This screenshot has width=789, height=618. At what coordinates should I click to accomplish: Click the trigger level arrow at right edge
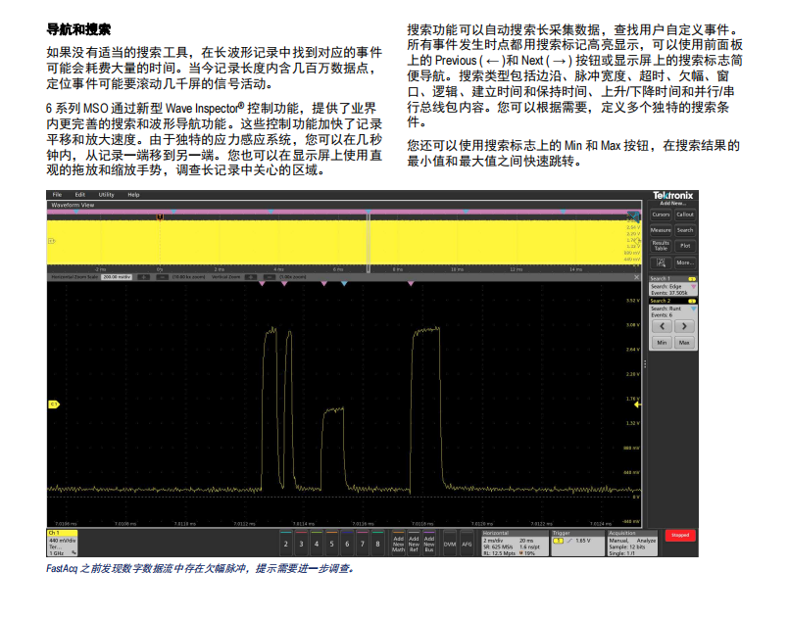click(x=637, y=404)
